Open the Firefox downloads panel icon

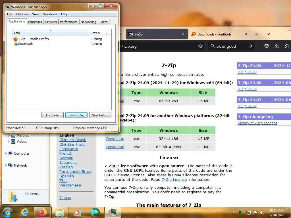click(x=277, y=46)
